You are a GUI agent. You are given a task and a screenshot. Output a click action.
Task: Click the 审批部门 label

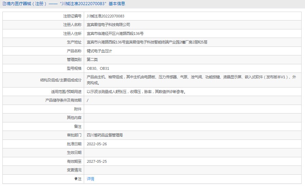pyautogui.click(x=74, y=135)
